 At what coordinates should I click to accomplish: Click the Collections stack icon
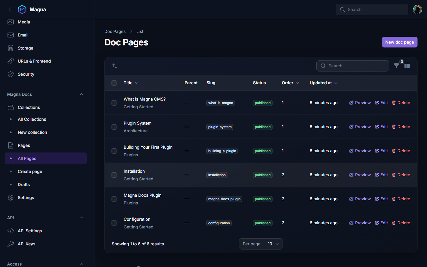tap(11, 107)
